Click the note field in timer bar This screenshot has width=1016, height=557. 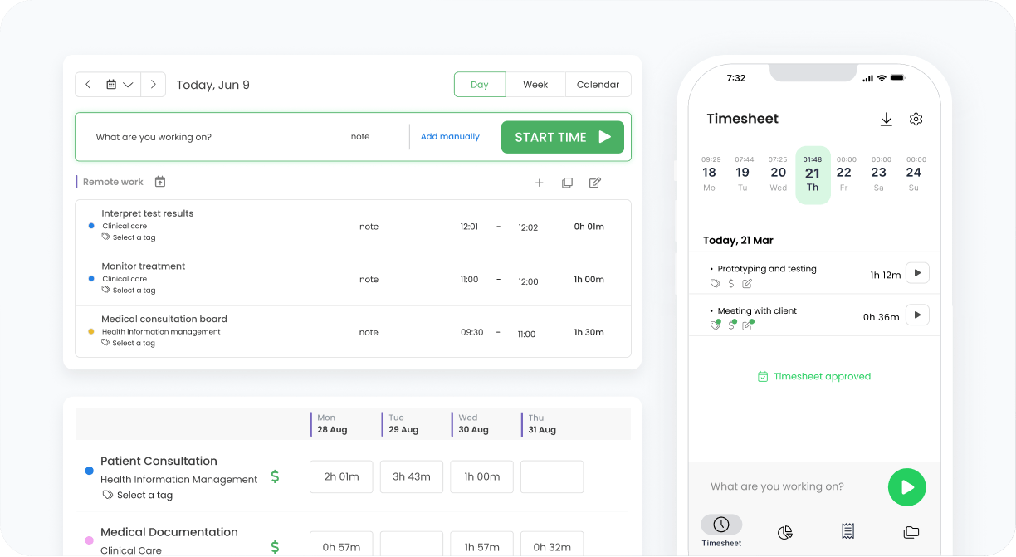(360, 137)
